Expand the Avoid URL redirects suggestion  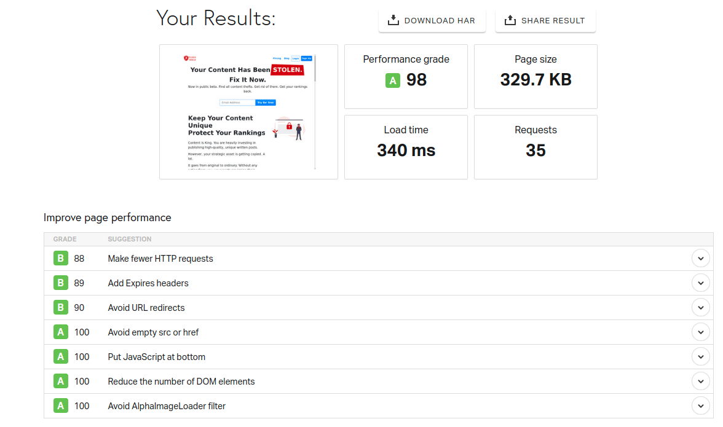(x=700, y=308)
